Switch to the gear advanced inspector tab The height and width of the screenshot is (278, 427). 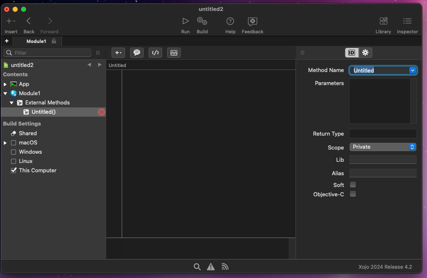(365, 53)
